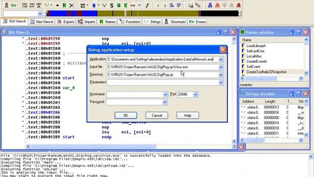Image resolution: width=314 pixels, height=177 pixels.
Task: Click the red function calls graph icon
Action: click(x=217, y=5)
